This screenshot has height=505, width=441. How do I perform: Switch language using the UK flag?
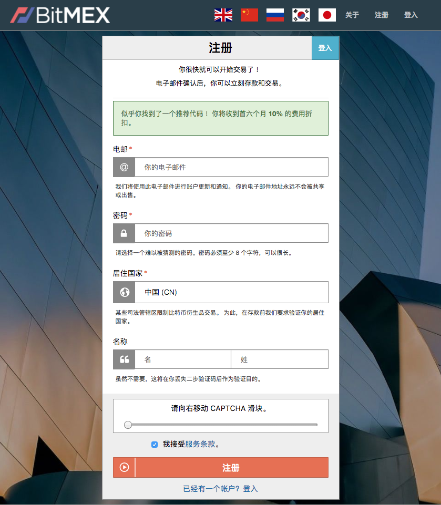pos(223,15)
